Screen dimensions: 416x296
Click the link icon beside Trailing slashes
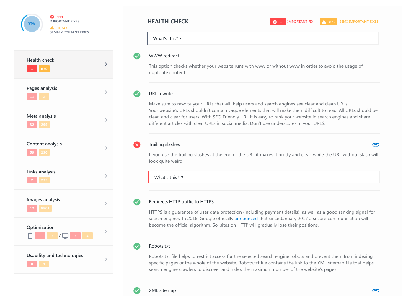376,144
